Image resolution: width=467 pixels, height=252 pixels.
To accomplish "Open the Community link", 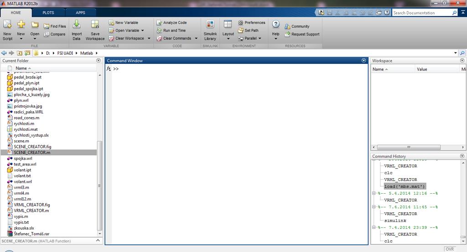I will point(297,26).
